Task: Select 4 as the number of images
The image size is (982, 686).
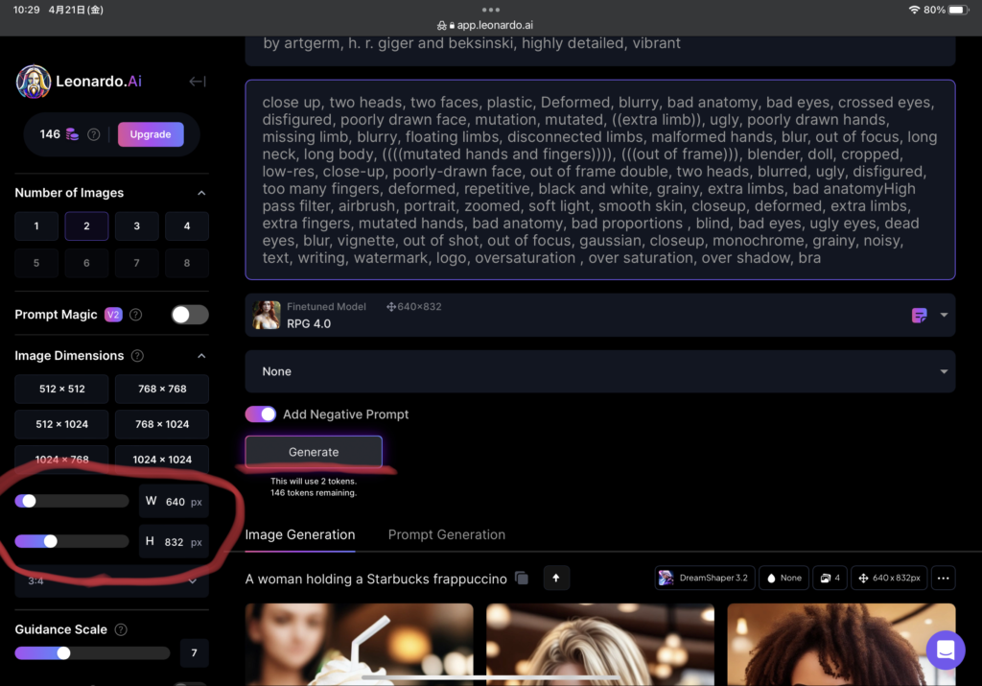Action: tap(186, 226)
